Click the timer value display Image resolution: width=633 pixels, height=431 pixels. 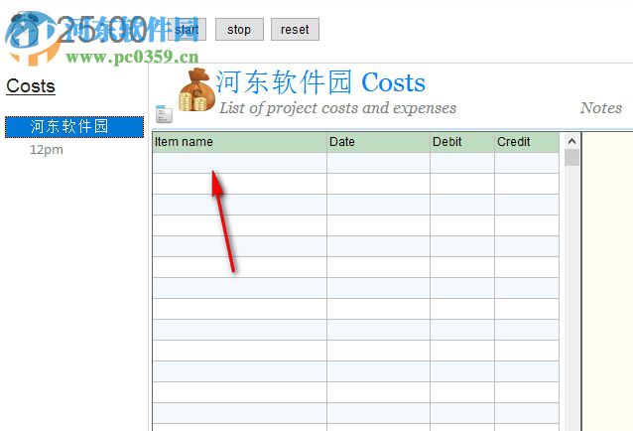101,30
